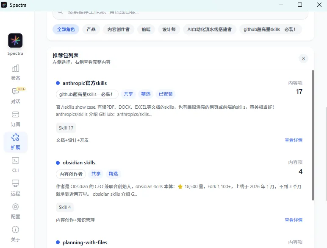This screenshot has height=248, width=327.
Task: Minimize the Spectra window
Action: tap(281, 5)
